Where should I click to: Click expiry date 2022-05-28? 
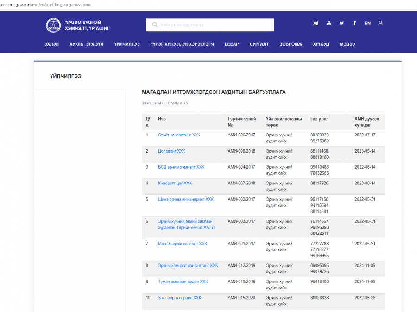(365, 298)
